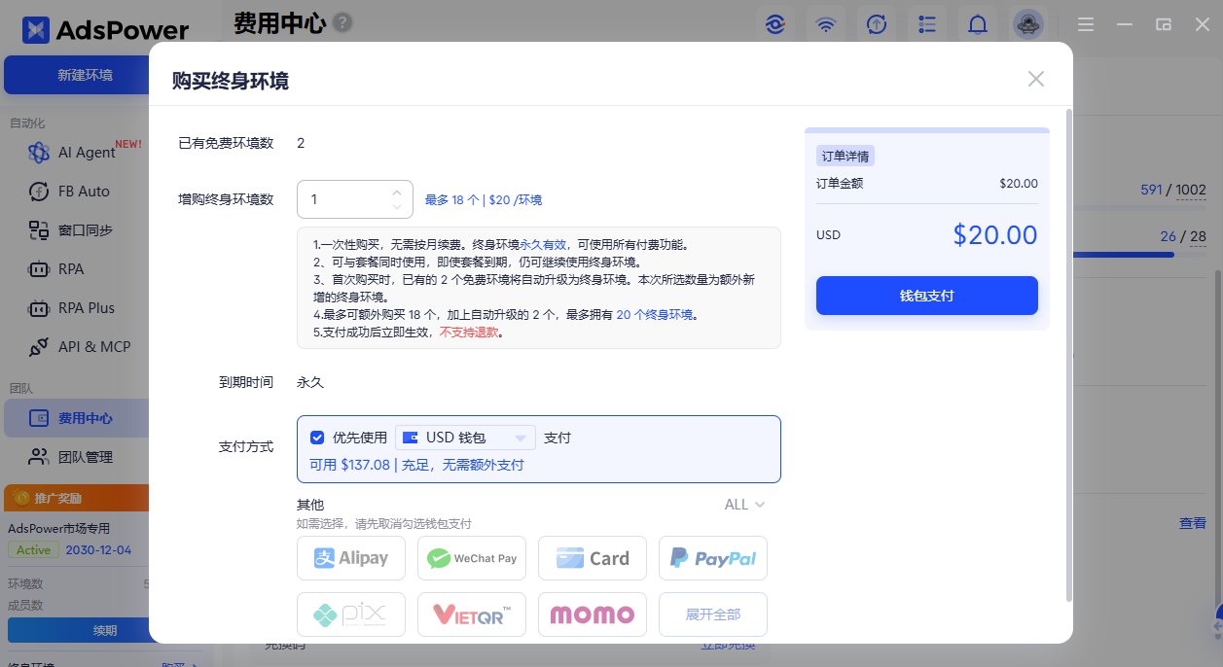Click the 591 / 1002 usage text
The height and width of the screenshot is (667, 1223).
pyautogui.click(x=1173, y=190)
